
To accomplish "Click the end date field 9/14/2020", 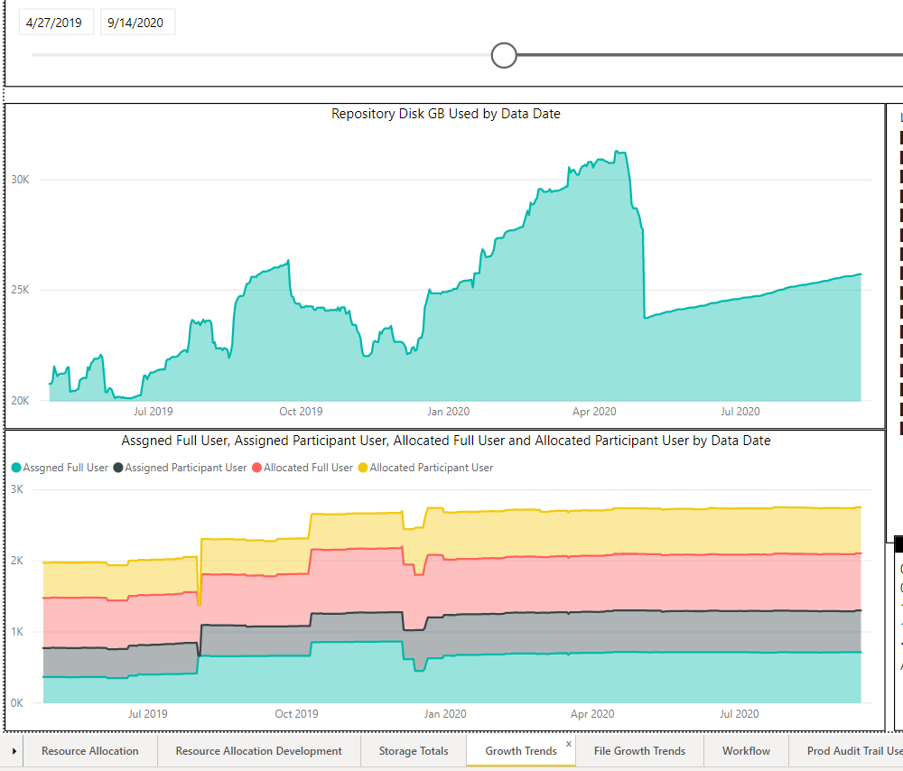I will pos(136,23).
